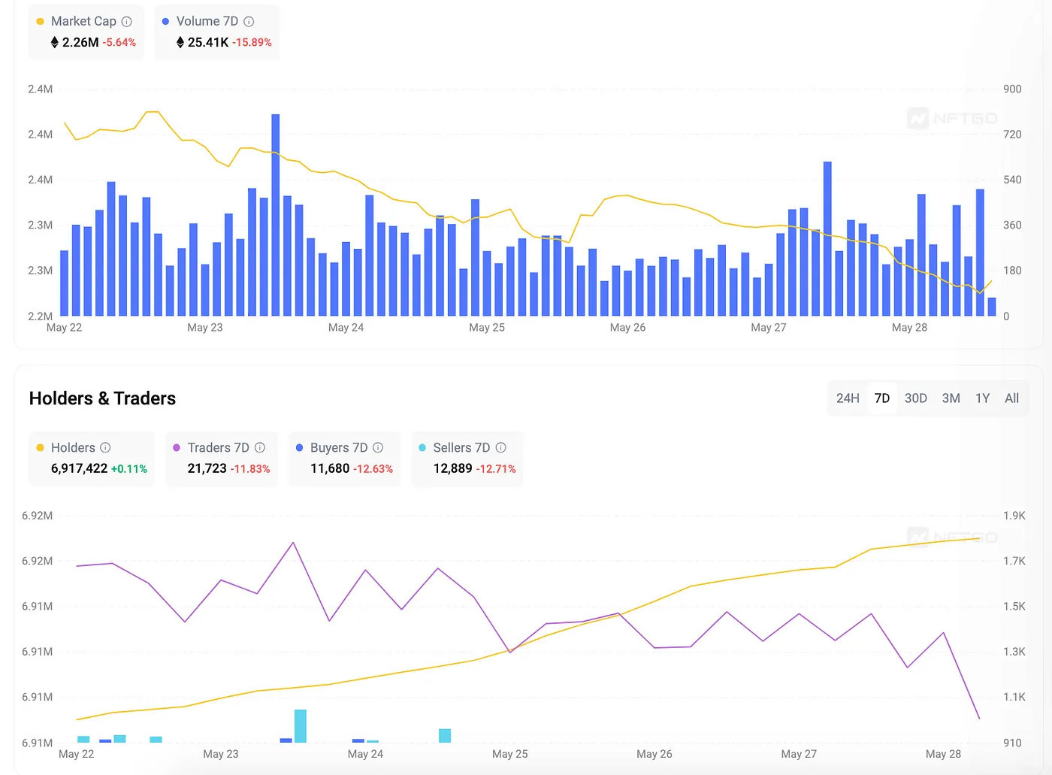The image size is (1052, 775).
Task: Click the Volume 7D info icon
Action: pos(249,22)
